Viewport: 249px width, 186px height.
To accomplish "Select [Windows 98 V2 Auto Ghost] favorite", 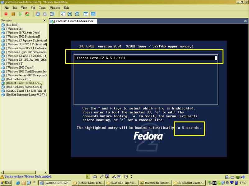I will [23, 33].
